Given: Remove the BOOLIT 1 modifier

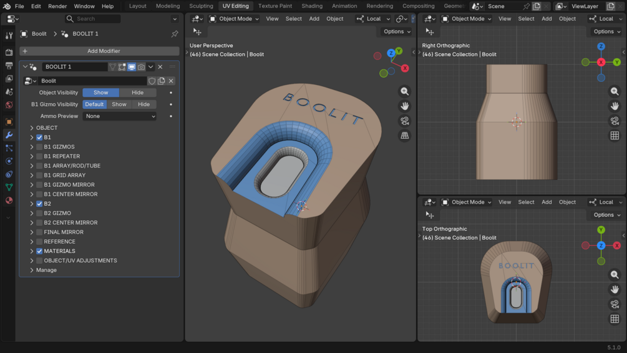Looking at the screenshot, I should pos(160,67).
